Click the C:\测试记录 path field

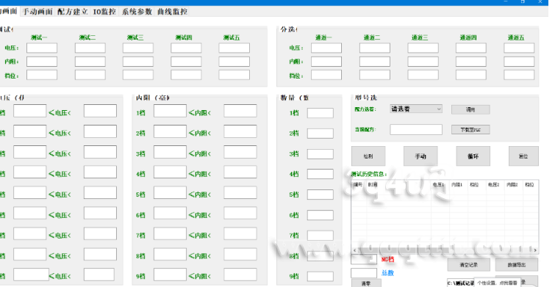pyautogui.click(x=461, y=283)
